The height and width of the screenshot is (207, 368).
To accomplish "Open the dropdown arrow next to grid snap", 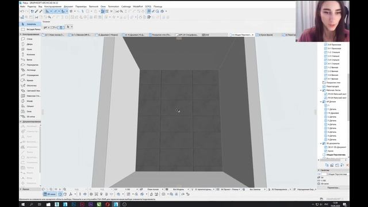I will 75,11.
